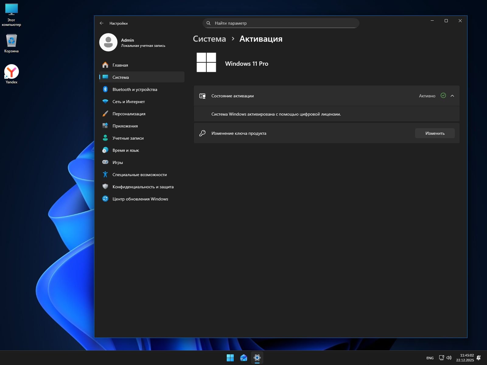Image resolution: width=487 pixels, height=365 pixels.
Task: Open Bluetooth и устройства settings section
Action: tap(135, 89)
